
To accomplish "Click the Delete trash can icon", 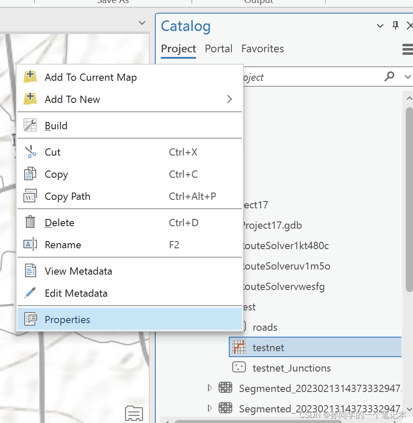I will point(30,222).
